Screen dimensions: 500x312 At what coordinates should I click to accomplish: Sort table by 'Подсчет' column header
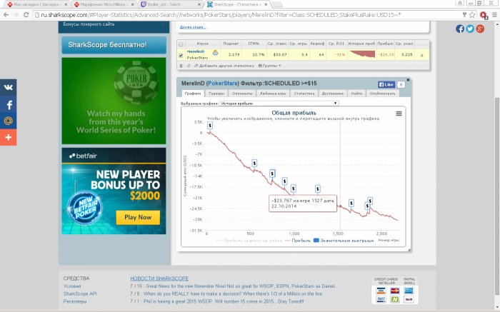(231, 44)
